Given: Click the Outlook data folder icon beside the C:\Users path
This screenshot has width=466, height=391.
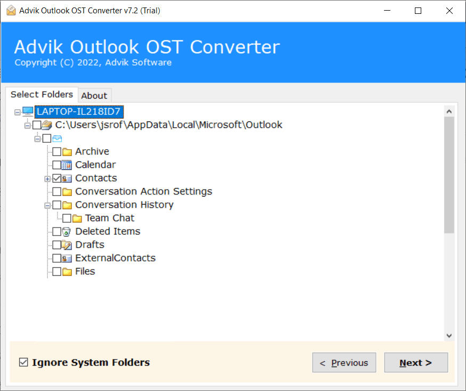Looking at the screenshot, I should [x=47, y=125].
